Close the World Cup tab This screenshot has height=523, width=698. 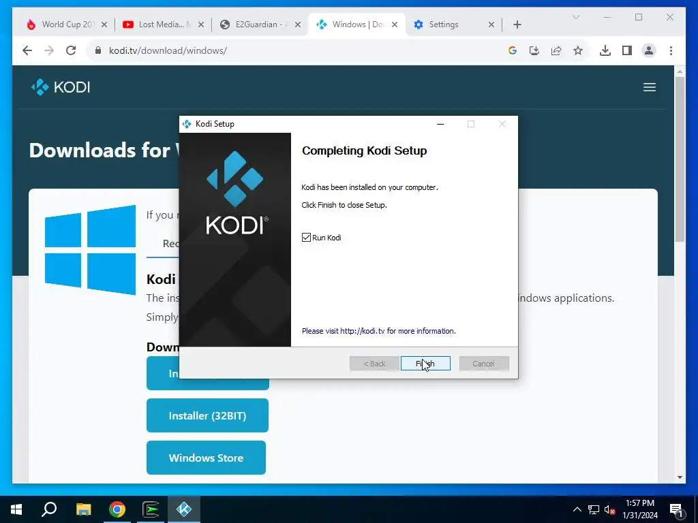click(104, 25)
